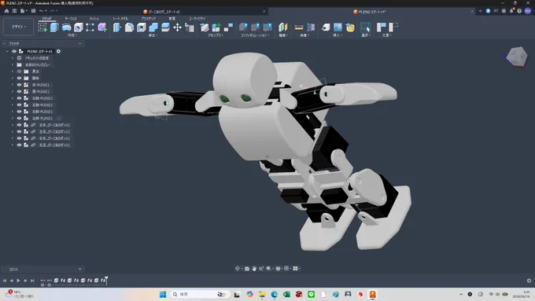Select the Measure ruler tool
This screenshot has height=301, width=535.
298,28
